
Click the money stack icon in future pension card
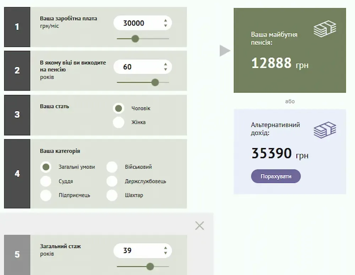(324, 28)
